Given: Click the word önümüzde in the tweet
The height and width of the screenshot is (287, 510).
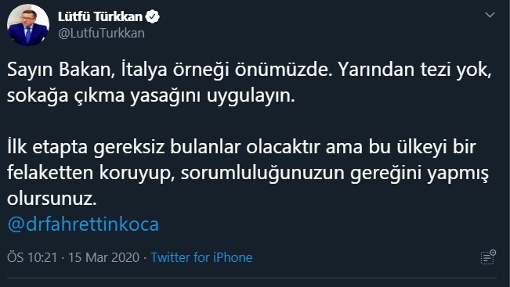Looking at the screenshot, I should tap(284, 70).
